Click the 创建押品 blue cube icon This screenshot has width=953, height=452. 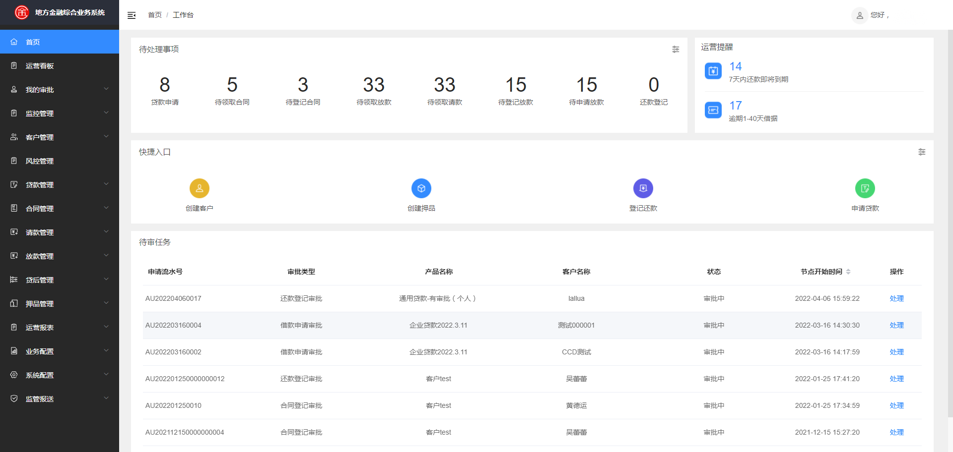click(421, 188)
